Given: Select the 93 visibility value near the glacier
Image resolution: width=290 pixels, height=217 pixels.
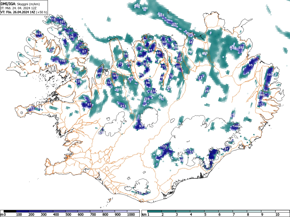Looking at the screenshot, I should [x=141, y=126].
